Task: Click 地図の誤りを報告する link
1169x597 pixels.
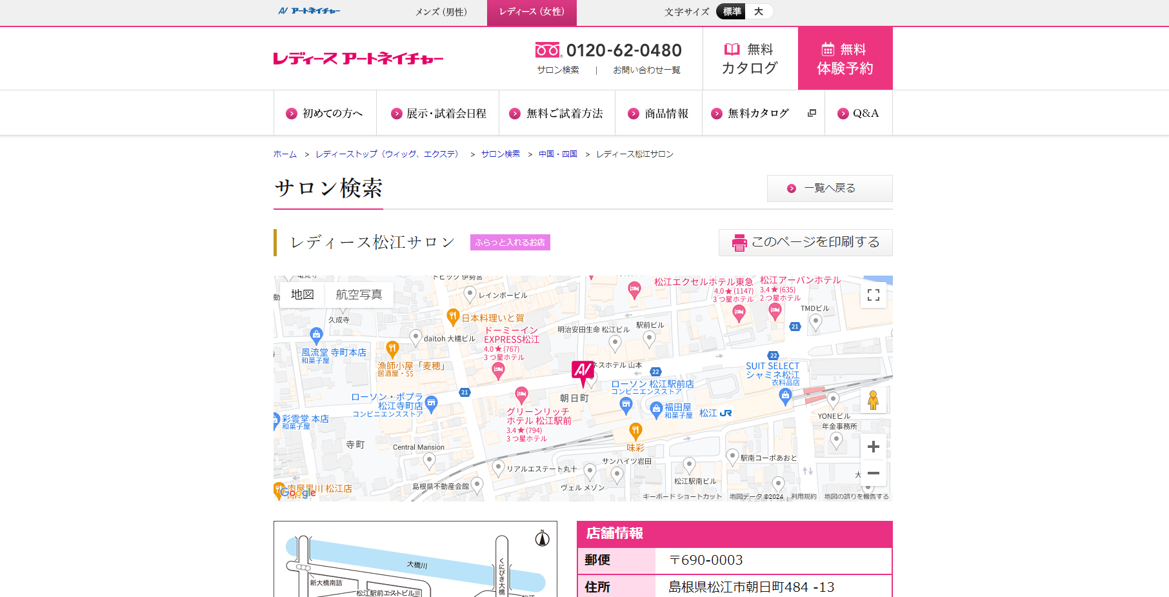Action: [856, 496]
